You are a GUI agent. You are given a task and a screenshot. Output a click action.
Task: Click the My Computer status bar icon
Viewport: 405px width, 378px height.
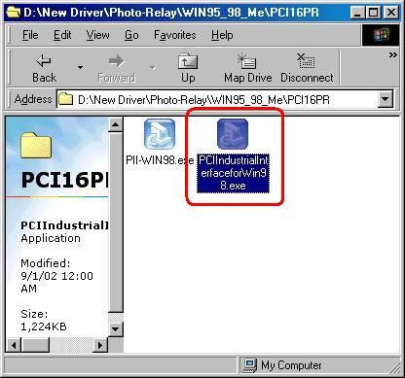tap(250, 365)
